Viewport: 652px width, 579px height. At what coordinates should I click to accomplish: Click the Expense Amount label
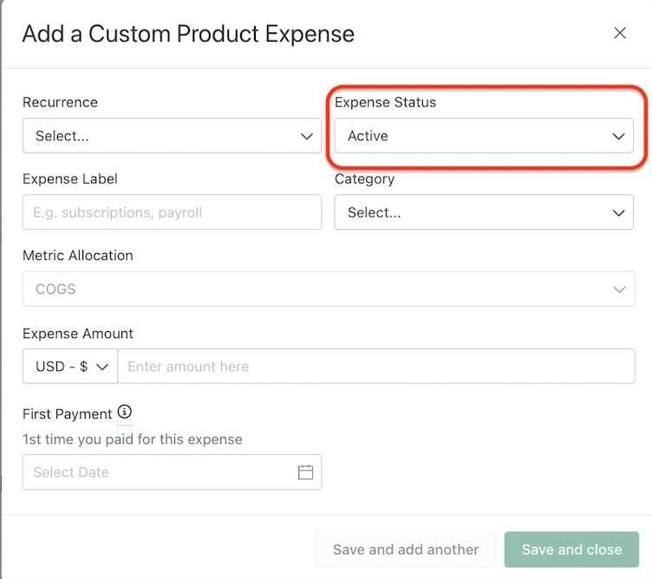click(78, 334)
